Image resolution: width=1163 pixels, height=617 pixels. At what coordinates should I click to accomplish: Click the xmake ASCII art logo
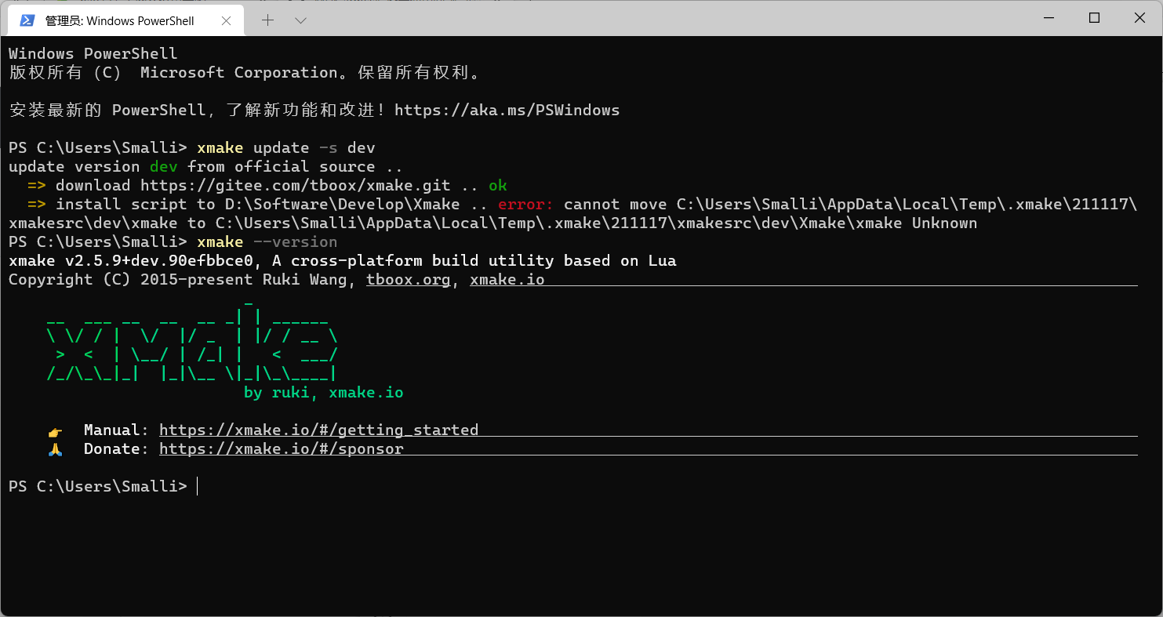pos(192,340)
